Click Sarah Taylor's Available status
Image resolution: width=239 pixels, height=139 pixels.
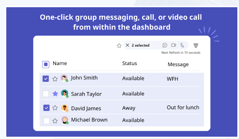tap(133, 94)
